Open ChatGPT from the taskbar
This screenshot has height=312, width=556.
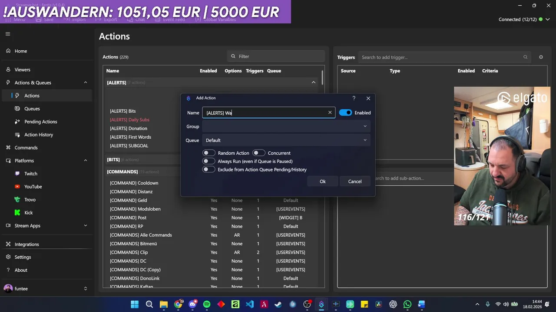tap(393, 304)
